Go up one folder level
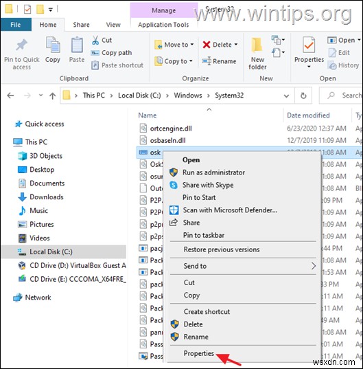 pyautogui.click(x=52, y=96)
